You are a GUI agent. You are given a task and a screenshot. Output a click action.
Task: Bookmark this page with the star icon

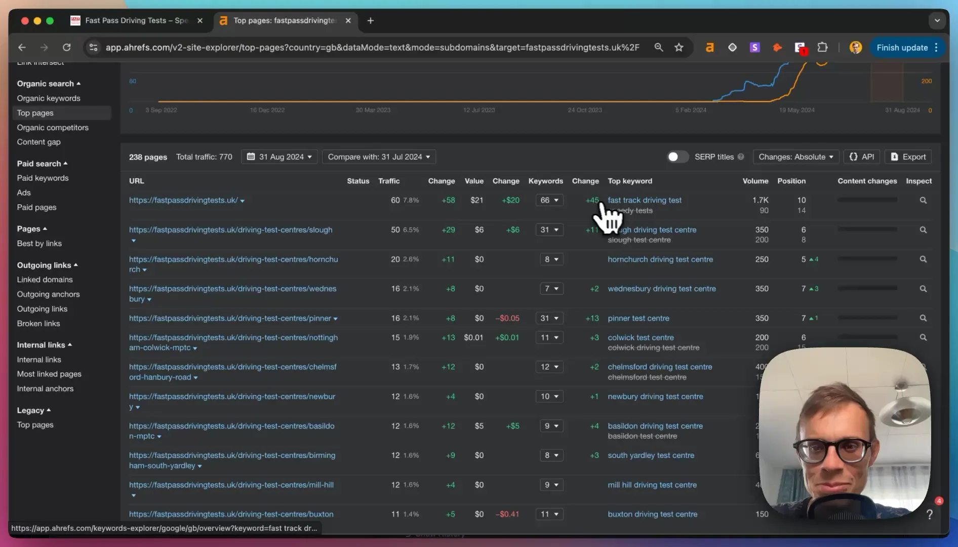(679, 48)
